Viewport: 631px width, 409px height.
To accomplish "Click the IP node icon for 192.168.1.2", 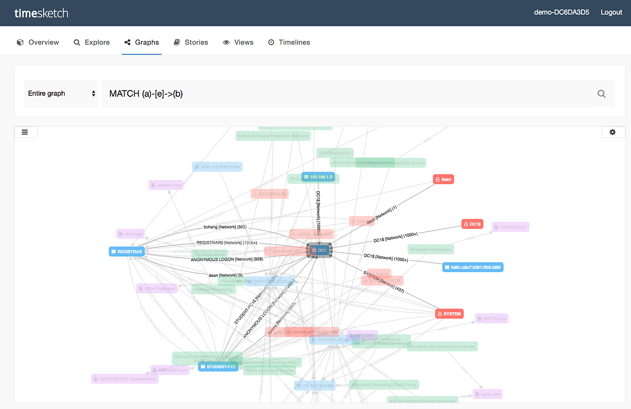I will 306,177.
